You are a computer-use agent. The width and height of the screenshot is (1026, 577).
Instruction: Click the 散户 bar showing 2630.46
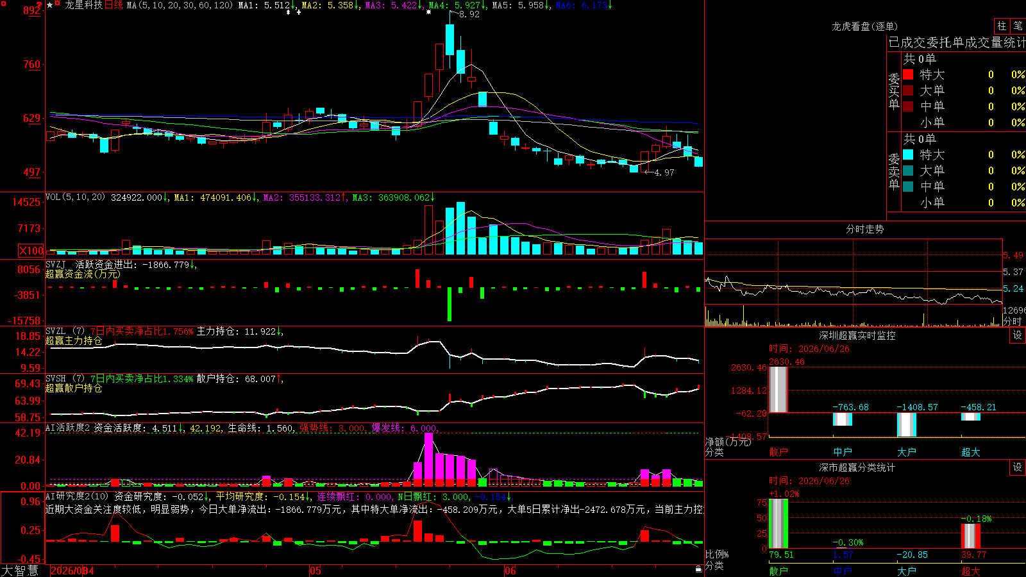pos(778,389)
